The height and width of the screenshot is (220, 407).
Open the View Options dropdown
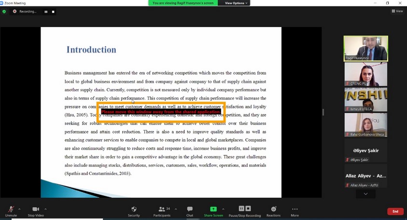(236, 3)
